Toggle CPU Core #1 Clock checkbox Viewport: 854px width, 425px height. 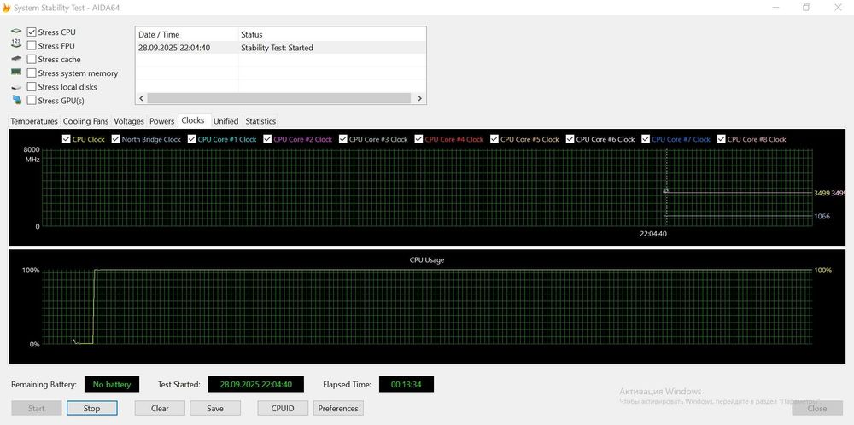[191, 139]
